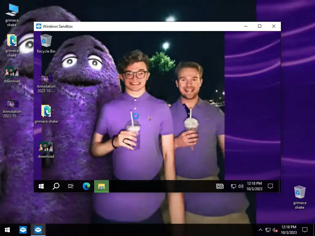Viewport: 315px width, 236px height.
Task: Open the host Action Center notifications
Action: click(x=305, y=230)
